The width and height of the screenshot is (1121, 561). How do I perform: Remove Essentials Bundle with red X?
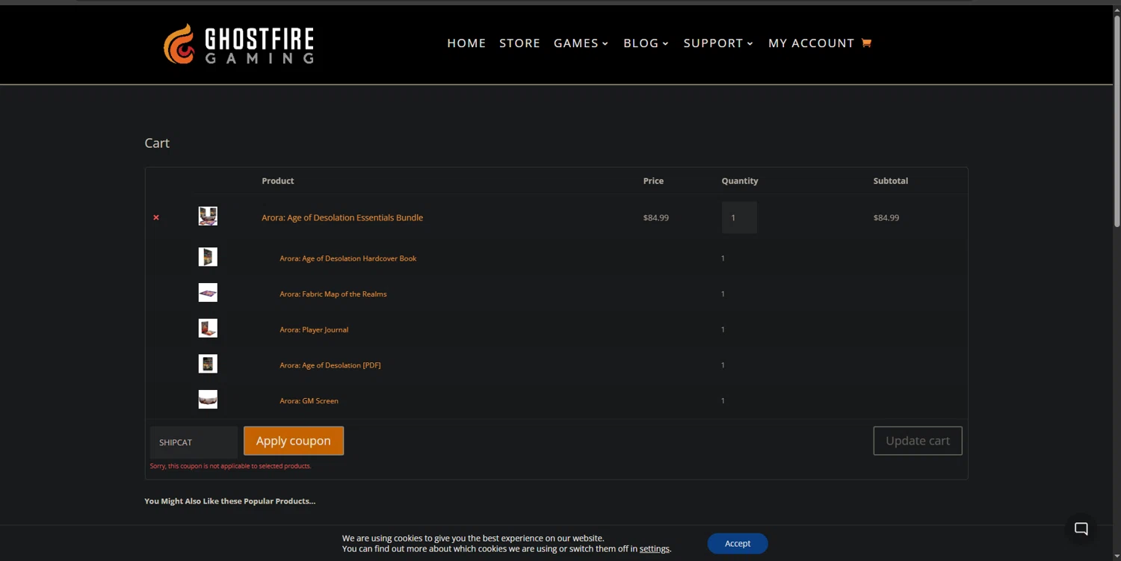point(156,217)
